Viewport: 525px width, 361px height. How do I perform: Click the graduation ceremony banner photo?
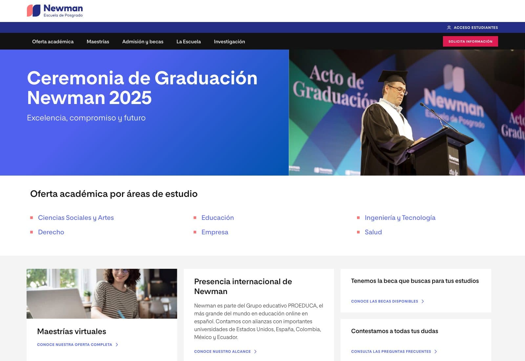tap(407, 113)
